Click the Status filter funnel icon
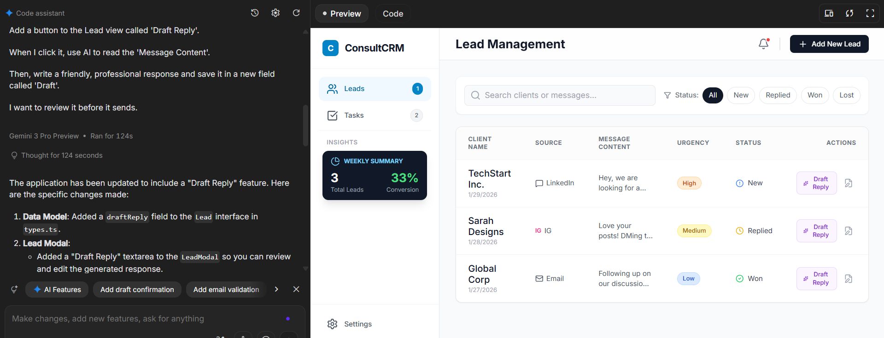Image resolution: width=884 pixels, height=338 pixels. click(667, 95)
